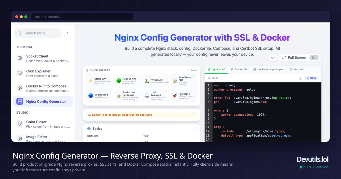Click the Cron Explainer clock icon
The width and height of the screenshot is (341, 179).
tap(20, 73)
